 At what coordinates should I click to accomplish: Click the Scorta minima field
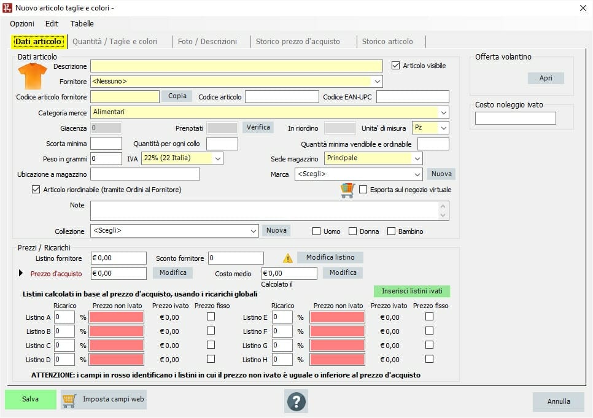tap(106, 144)
